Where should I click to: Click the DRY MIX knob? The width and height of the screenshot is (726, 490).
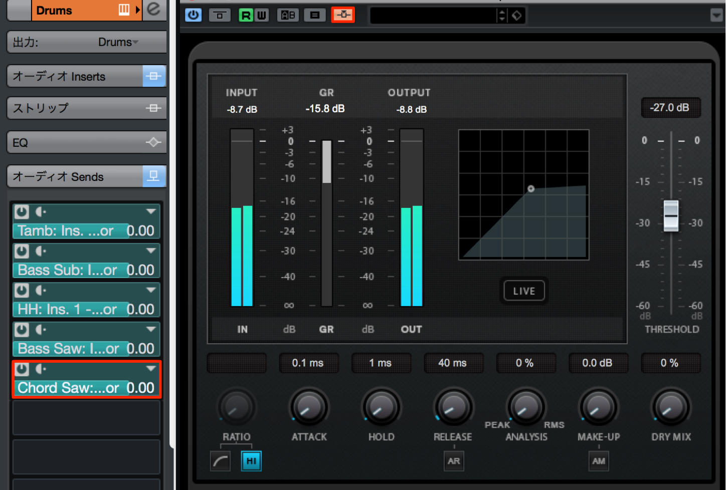tap(671, 407)
